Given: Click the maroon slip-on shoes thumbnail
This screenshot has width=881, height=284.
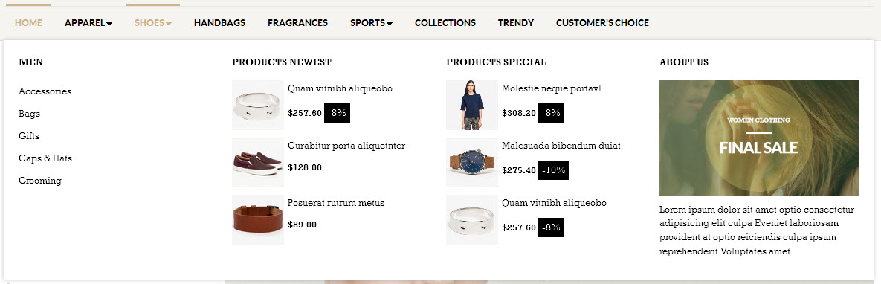Looking at the screenshot, I should (258, 163).
